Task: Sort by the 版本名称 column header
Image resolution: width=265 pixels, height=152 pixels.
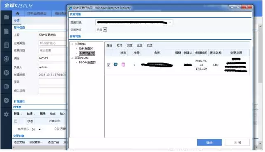Action: [216, 53]
